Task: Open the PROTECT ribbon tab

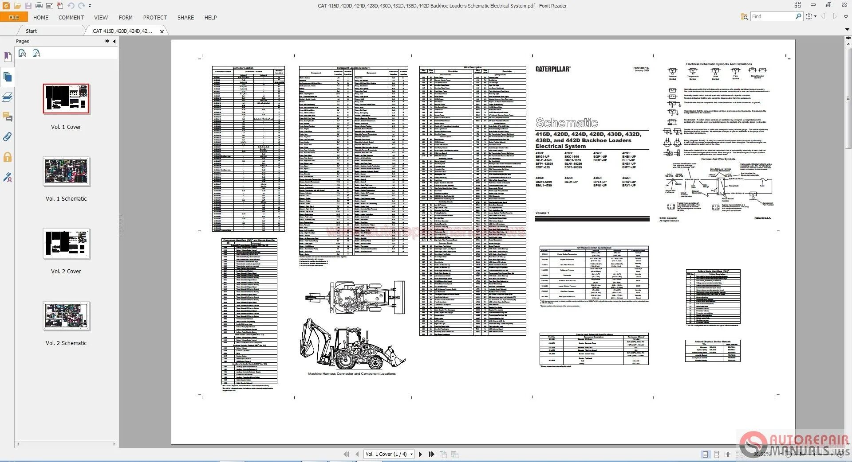Action: click(155, 17)
